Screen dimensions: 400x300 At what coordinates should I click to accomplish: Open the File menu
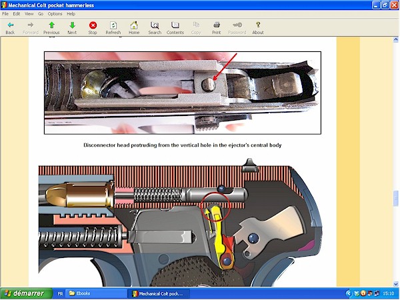click(x=5, y=14)
